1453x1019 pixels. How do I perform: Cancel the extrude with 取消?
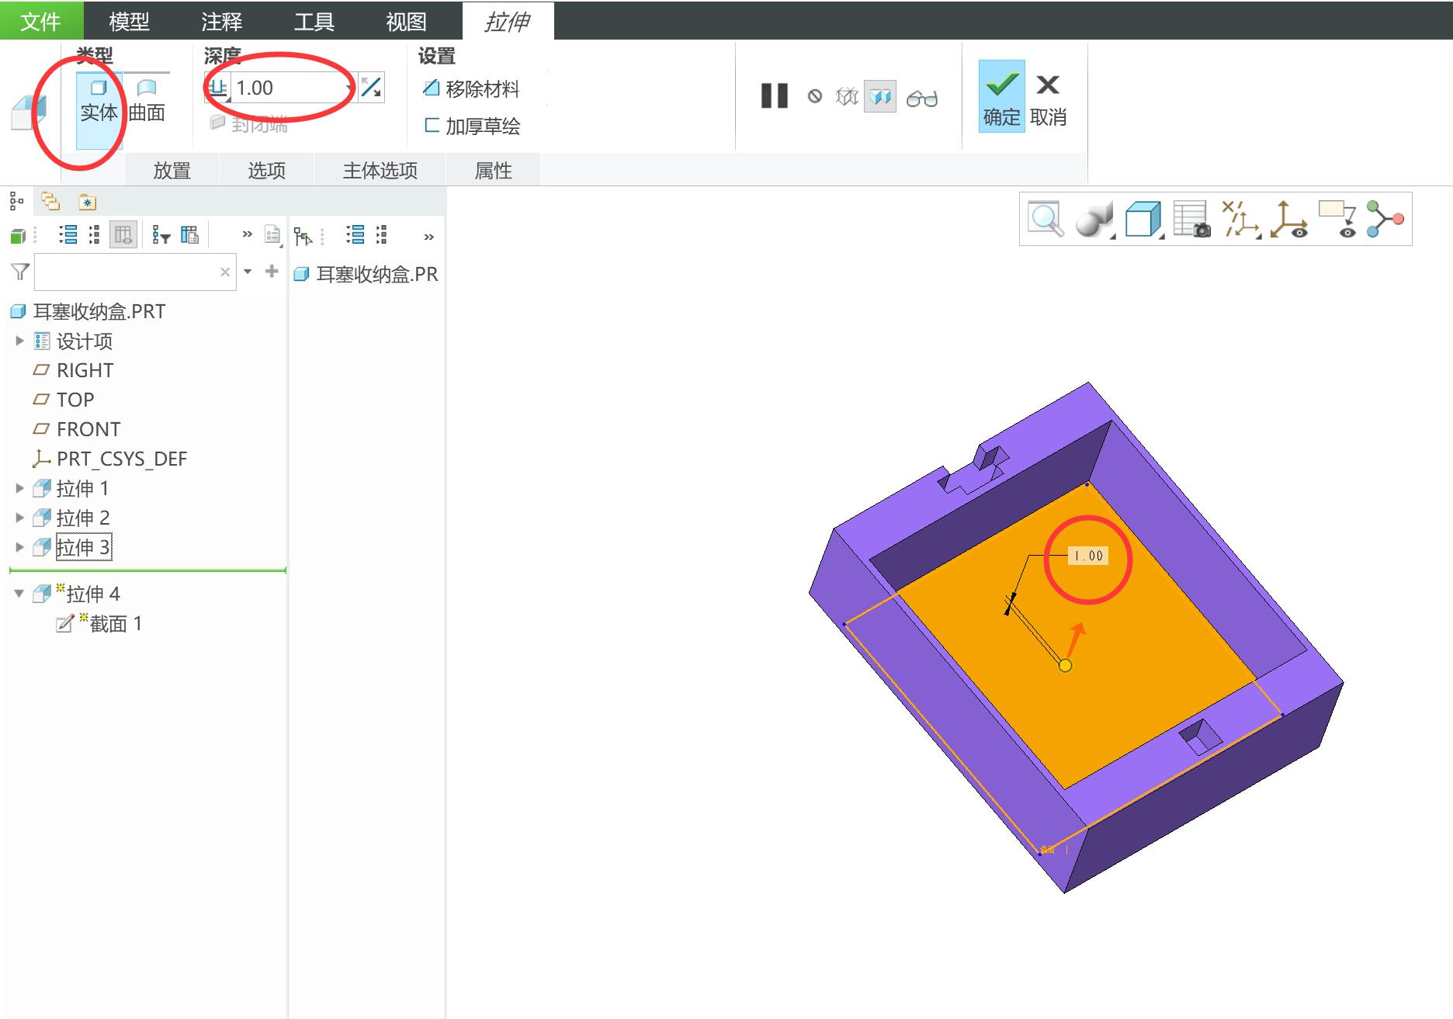point(1048,99)
